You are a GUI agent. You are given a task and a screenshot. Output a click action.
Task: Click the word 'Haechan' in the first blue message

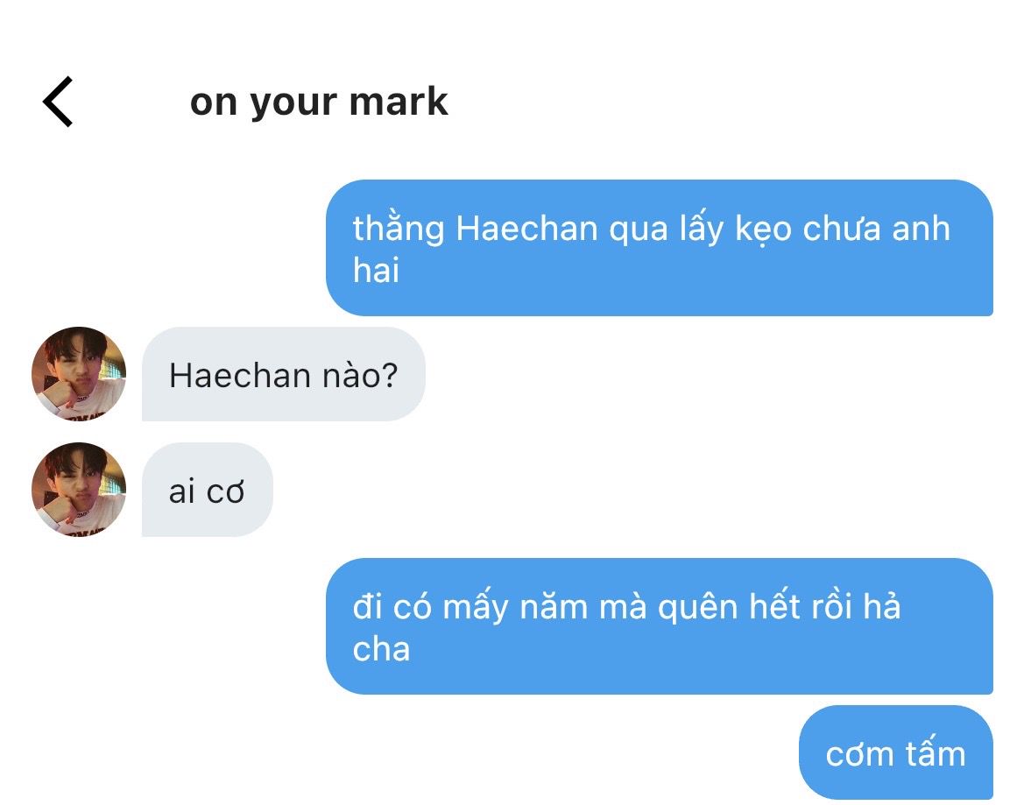coord(526,229)
